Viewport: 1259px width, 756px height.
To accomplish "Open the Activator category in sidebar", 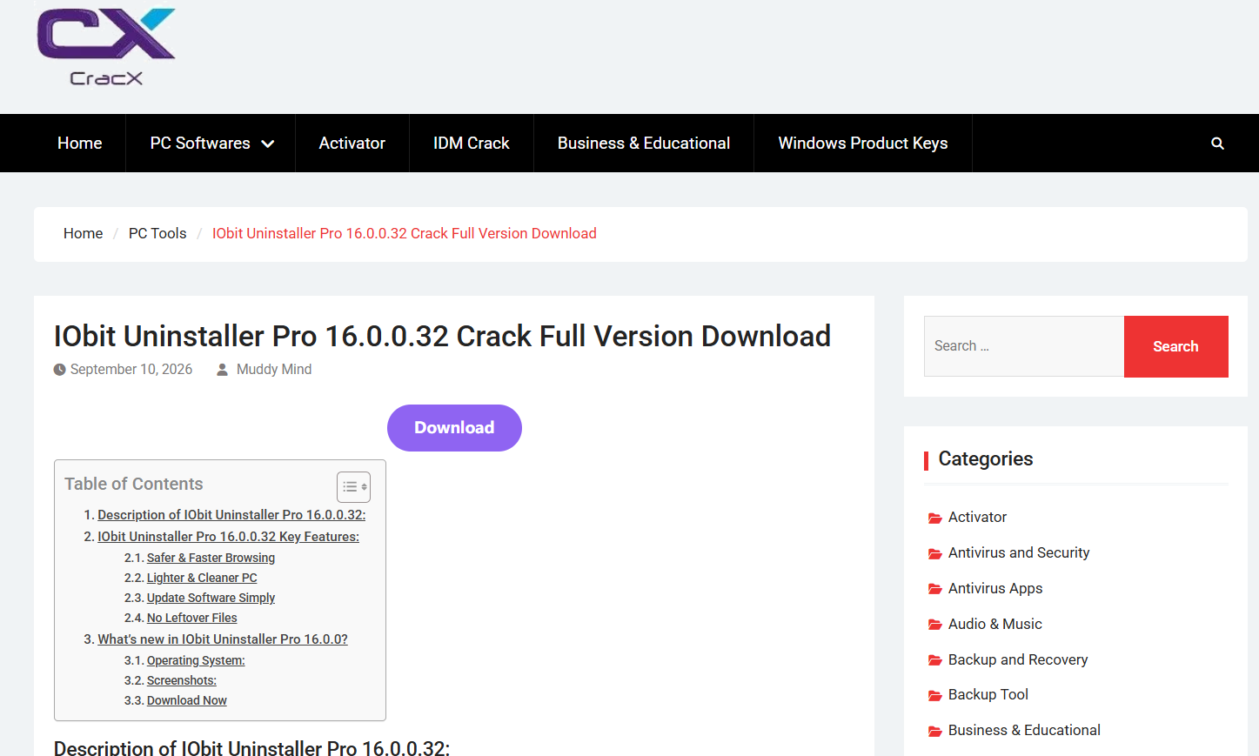I will tap(977, 517).
